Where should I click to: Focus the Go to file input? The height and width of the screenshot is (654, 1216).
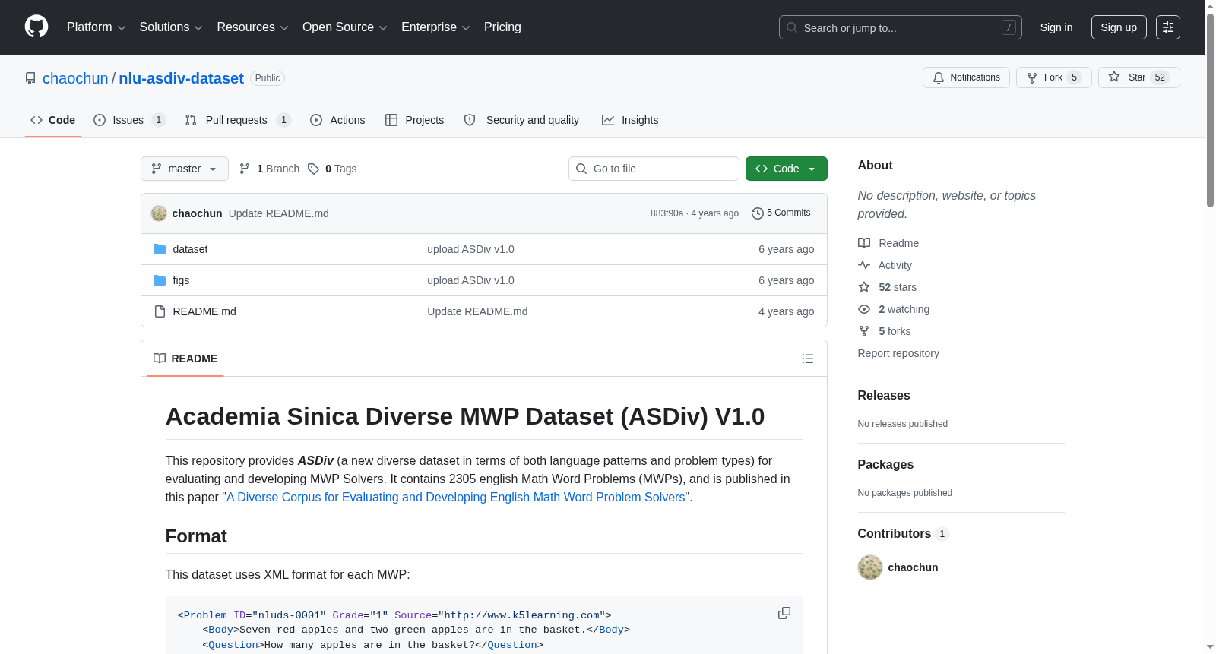654,169
